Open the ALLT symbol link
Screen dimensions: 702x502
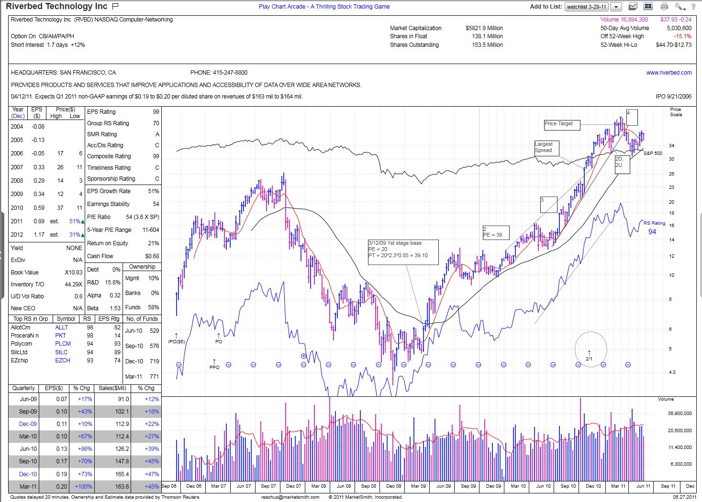tap(62, 327)
